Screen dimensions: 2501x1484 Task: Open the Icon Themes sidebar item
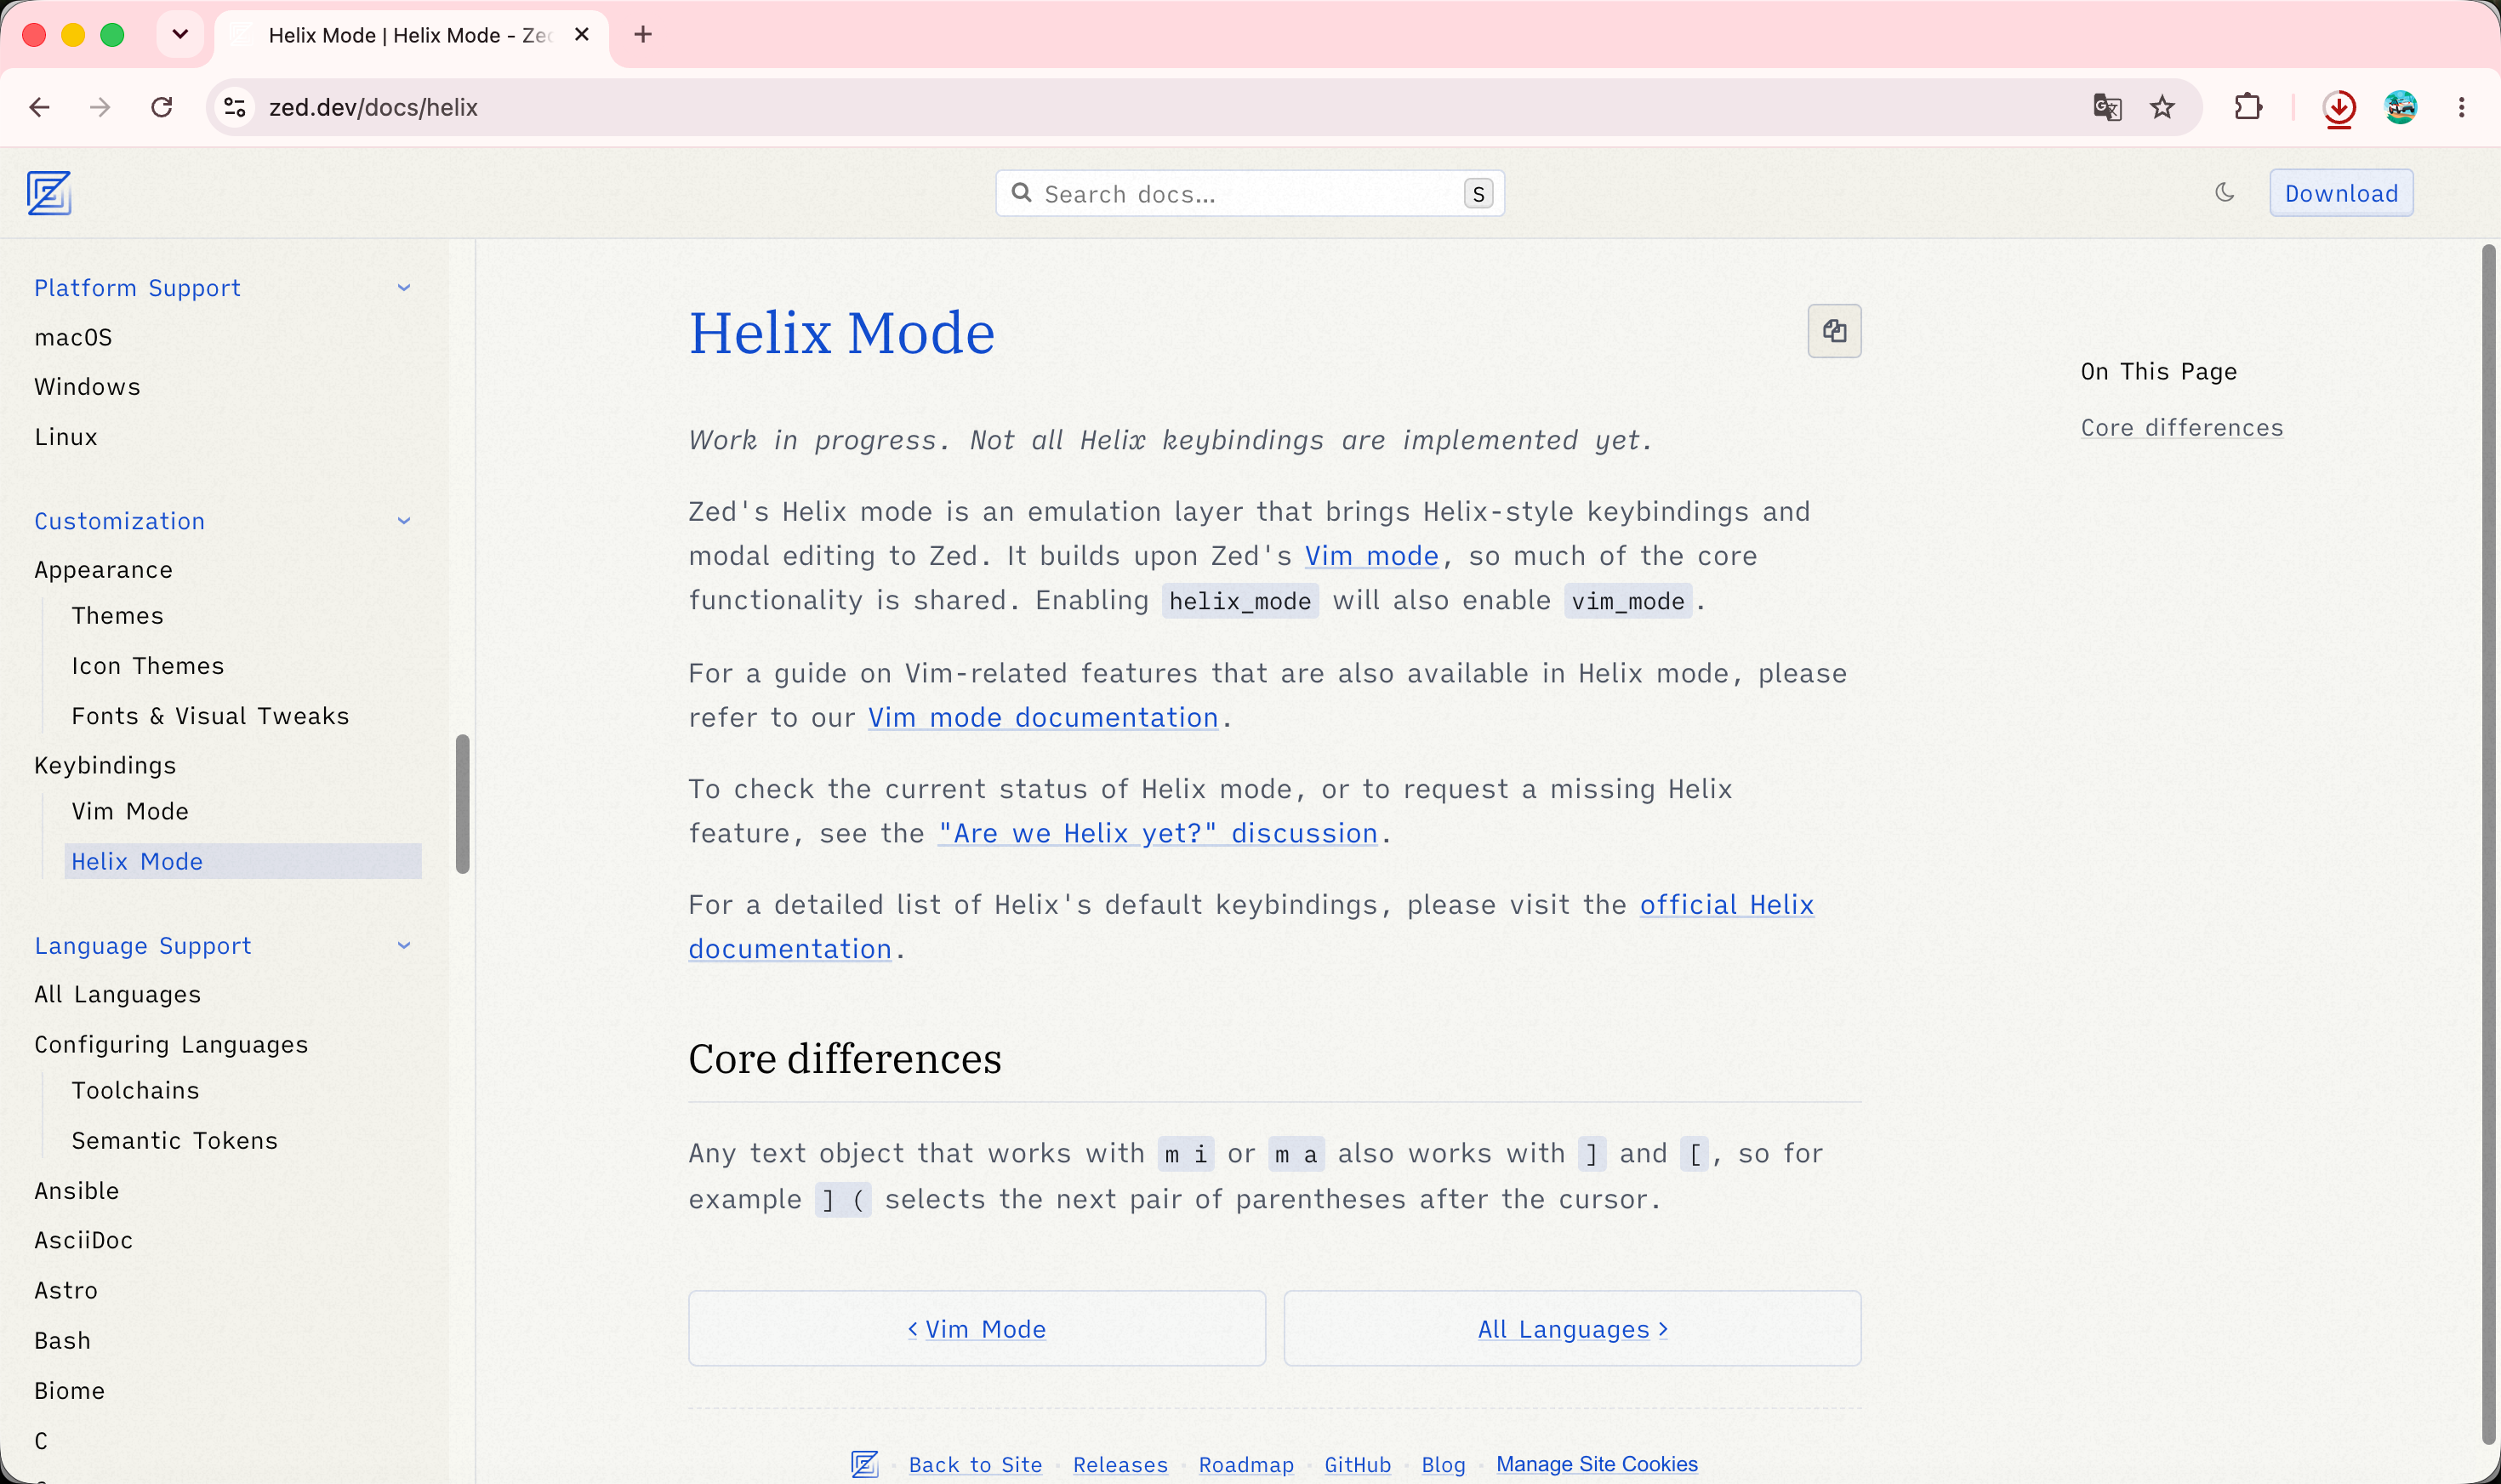pyautogui.click(x=148, y=666)
